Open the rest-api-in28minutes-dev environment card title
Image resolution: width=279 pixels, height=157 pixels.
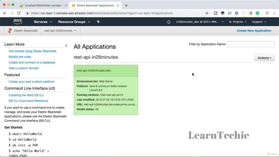pyautogui.click(x=94, y=71)
